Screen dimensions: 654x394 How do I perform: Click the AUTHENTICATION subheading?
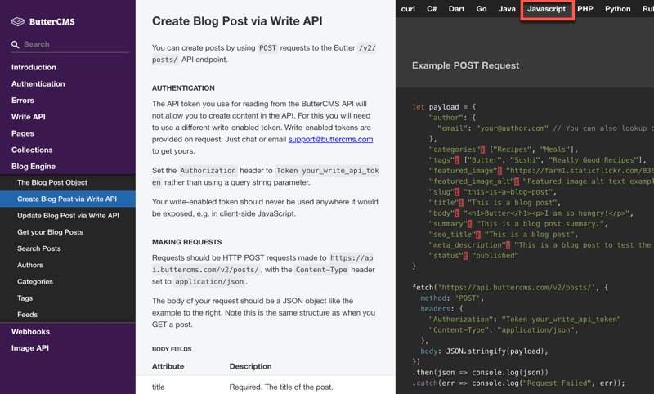coord(183,88)
